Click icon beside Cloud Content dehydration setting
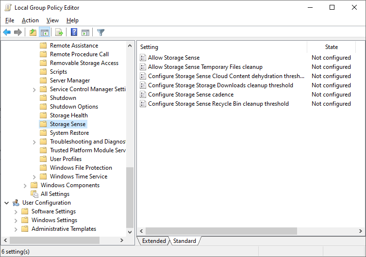 pos(143,76)
